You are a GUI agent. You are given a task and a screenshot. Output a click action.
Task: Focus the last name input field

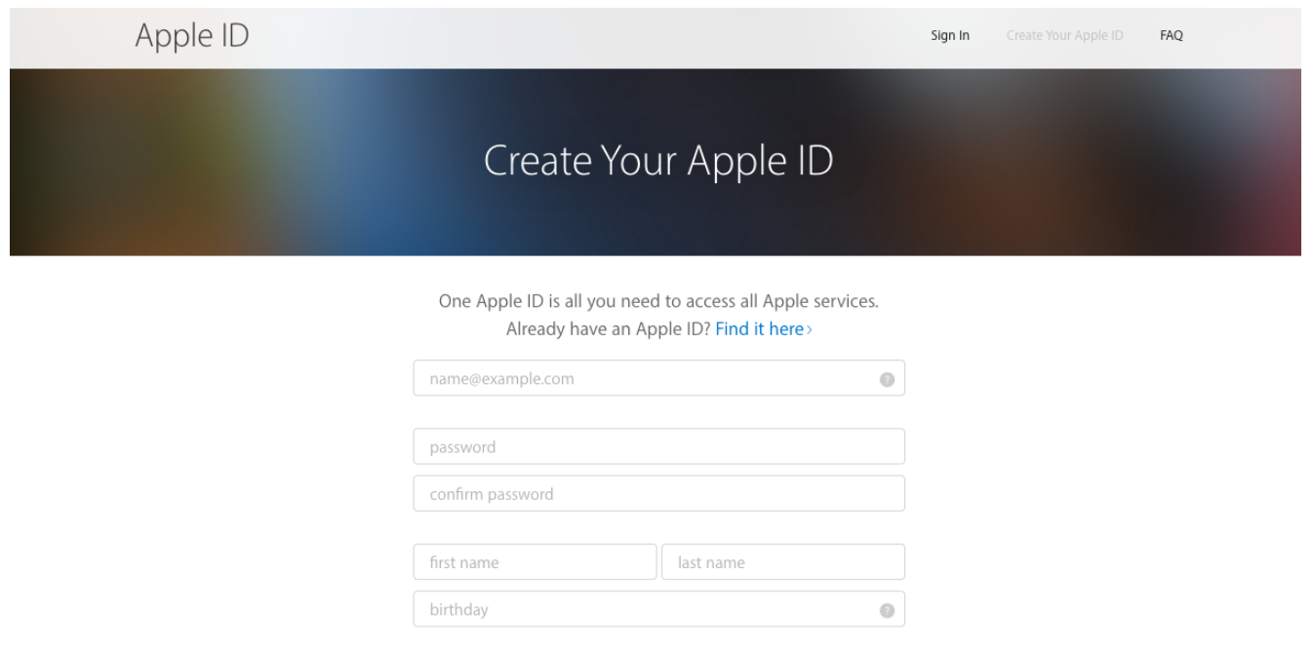tap(783, 562)
